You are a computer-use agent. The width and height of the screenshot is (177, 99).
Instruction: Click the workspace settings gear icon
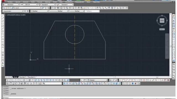[x=25, y=11]
